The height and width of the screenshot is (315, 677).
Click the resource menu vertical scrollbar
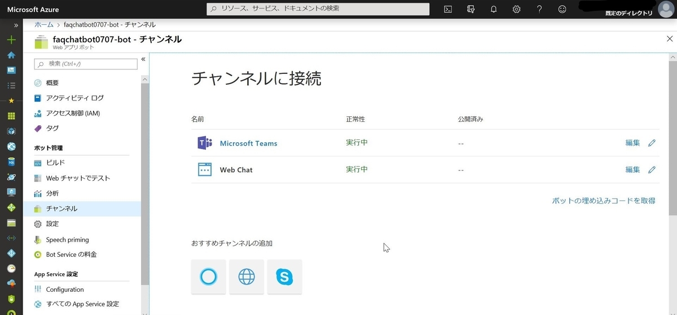[x=146, y=183]
